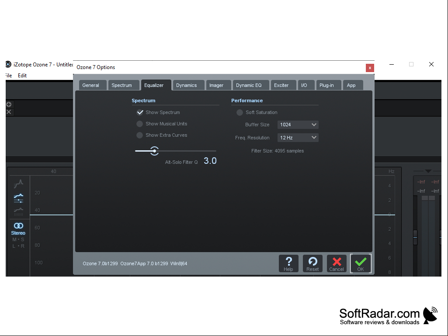This screenshot has height=336, width=448.
Task: Confirm settings with the OK button
Action: point(361,263)
